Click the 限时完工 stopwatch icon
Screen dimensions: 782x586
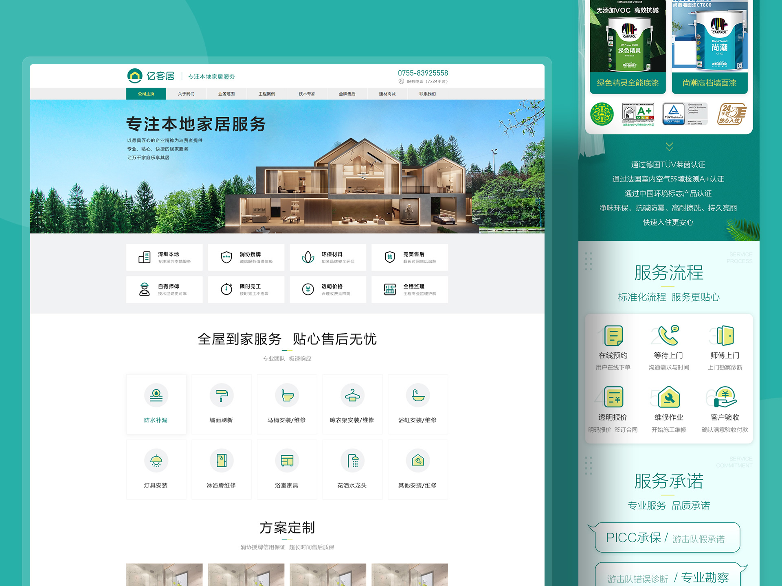[x=226, y=289]
